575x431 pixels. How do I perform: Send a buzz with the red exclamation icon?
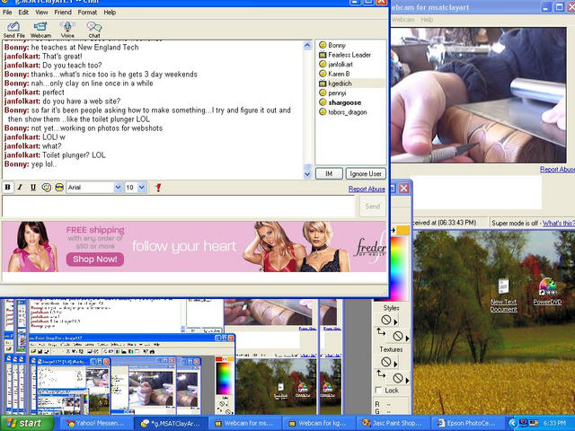click(x=158, y=188)
